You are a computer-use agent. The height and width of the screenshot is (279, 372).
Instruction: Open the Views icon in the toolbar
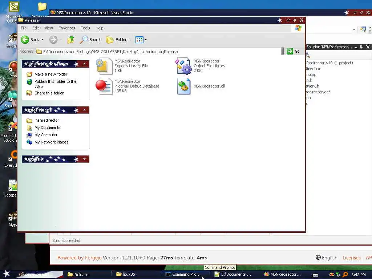click(139, 40)
